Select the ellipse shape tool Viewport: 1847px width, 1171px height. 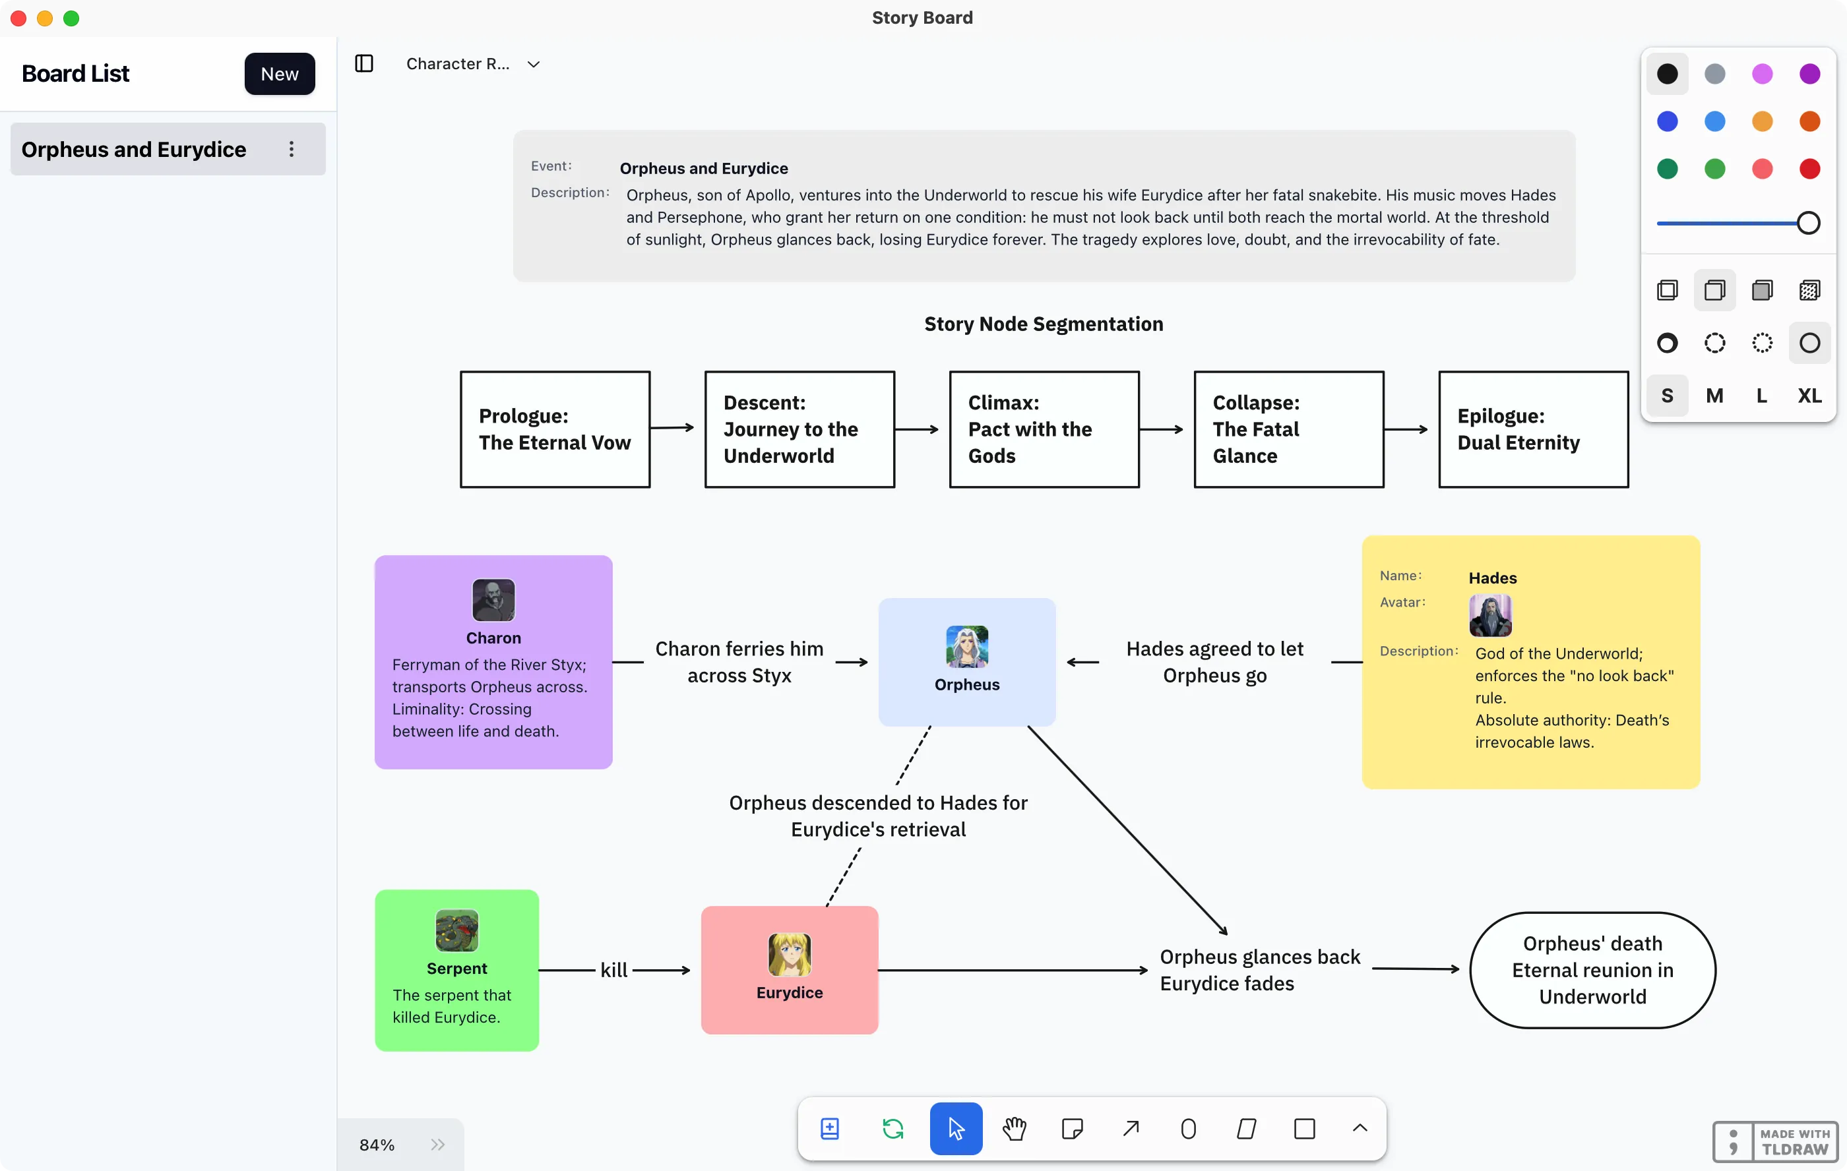coord(1188,1128)
